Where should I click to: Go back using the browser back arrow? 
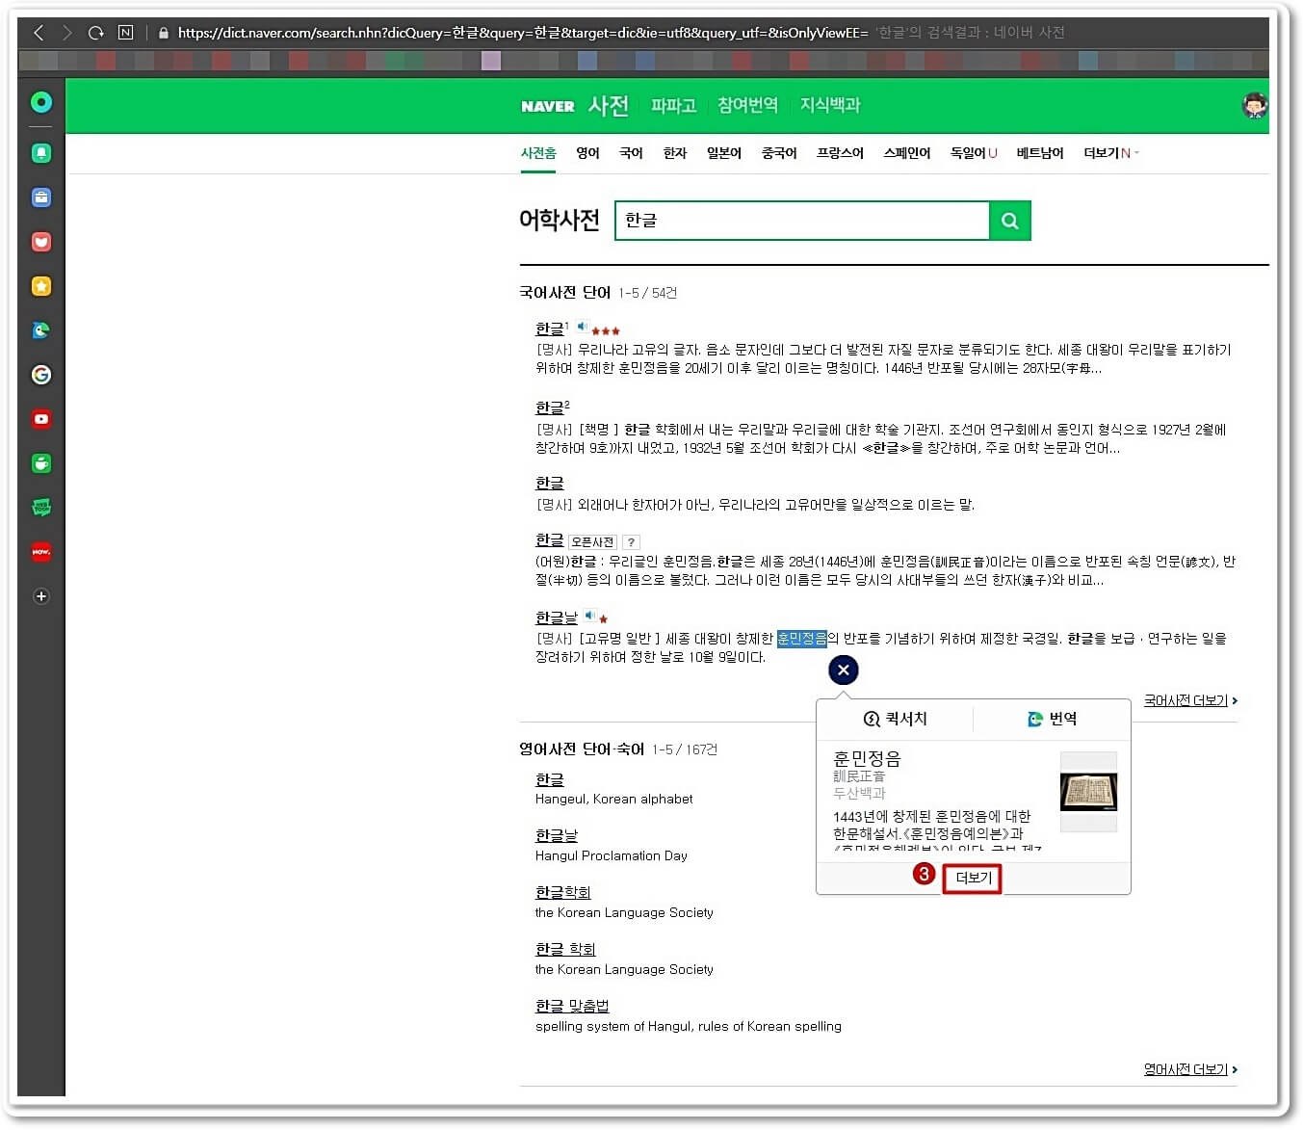(39, 33)
